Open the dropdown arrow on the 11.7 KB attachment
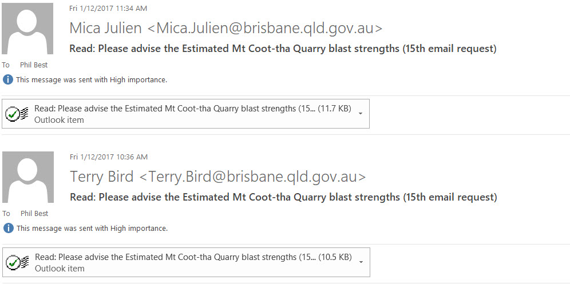The width and height of the screenshot is (570, 308). pyautogui.click(x=361, y=114)
